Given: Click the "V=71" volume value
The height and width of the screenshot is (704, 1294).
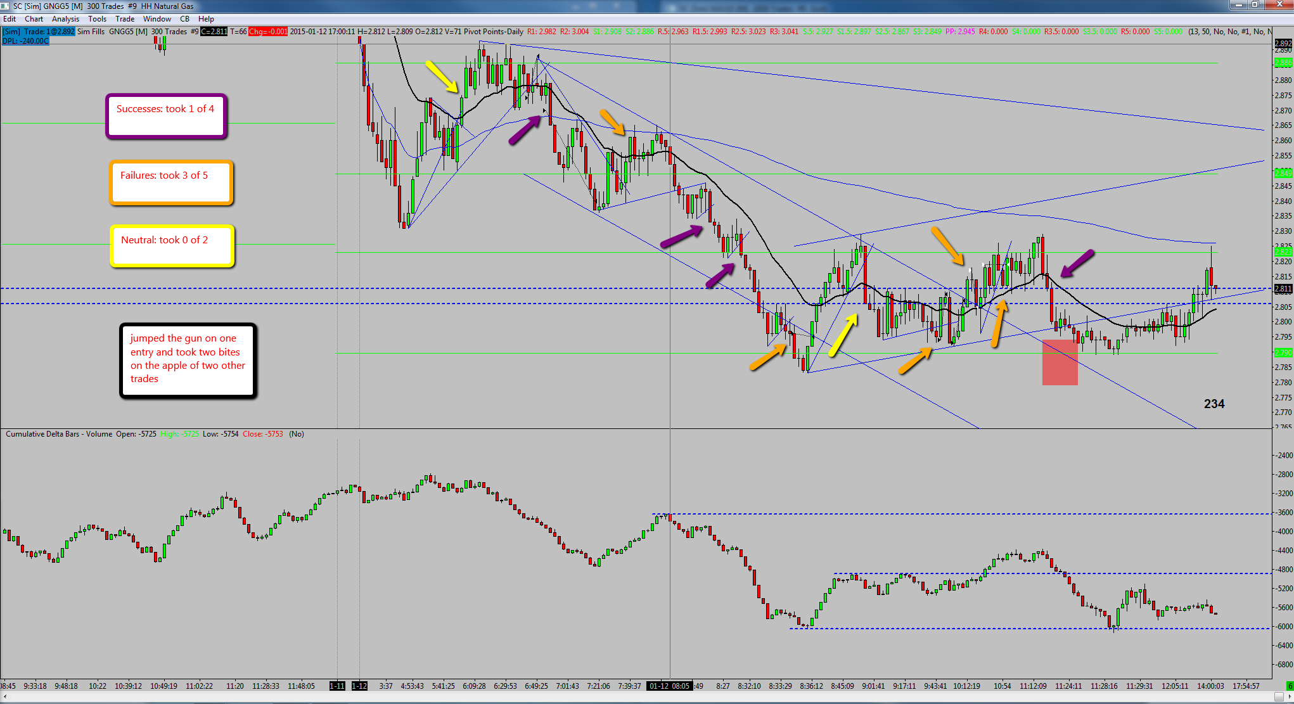Looking at the screenshot, I should (453, 32).
